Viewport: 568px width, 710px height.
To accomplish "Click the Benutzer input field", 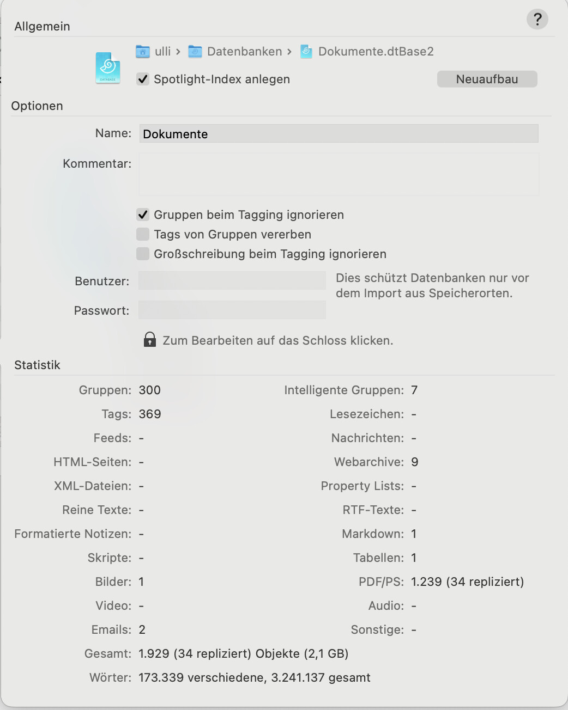I will coord(232,280).
